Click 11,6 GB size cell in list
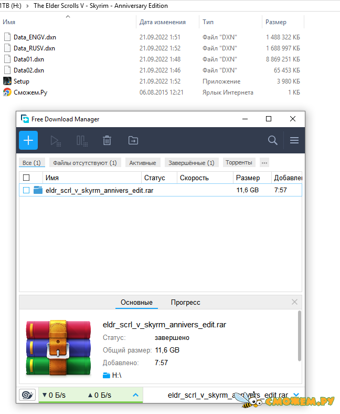 coord(248,190)
